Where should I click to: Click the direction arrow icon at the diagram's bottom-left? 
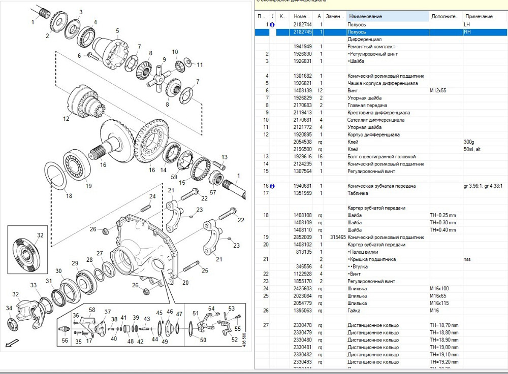point(9,343)
